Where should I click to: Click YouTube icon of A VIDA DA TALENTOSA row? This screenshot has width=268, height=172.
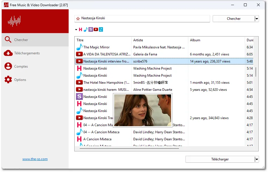tap(79, 54)
